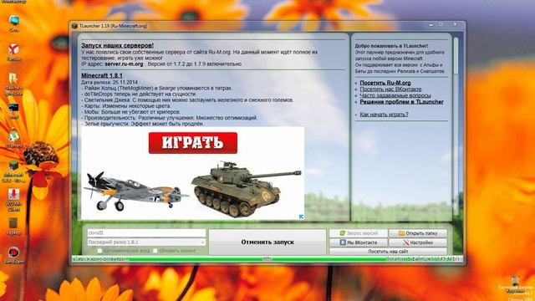The height and width of the screenshot is (301, 535).
Task: Click the username input field
Action: [146, 233]
